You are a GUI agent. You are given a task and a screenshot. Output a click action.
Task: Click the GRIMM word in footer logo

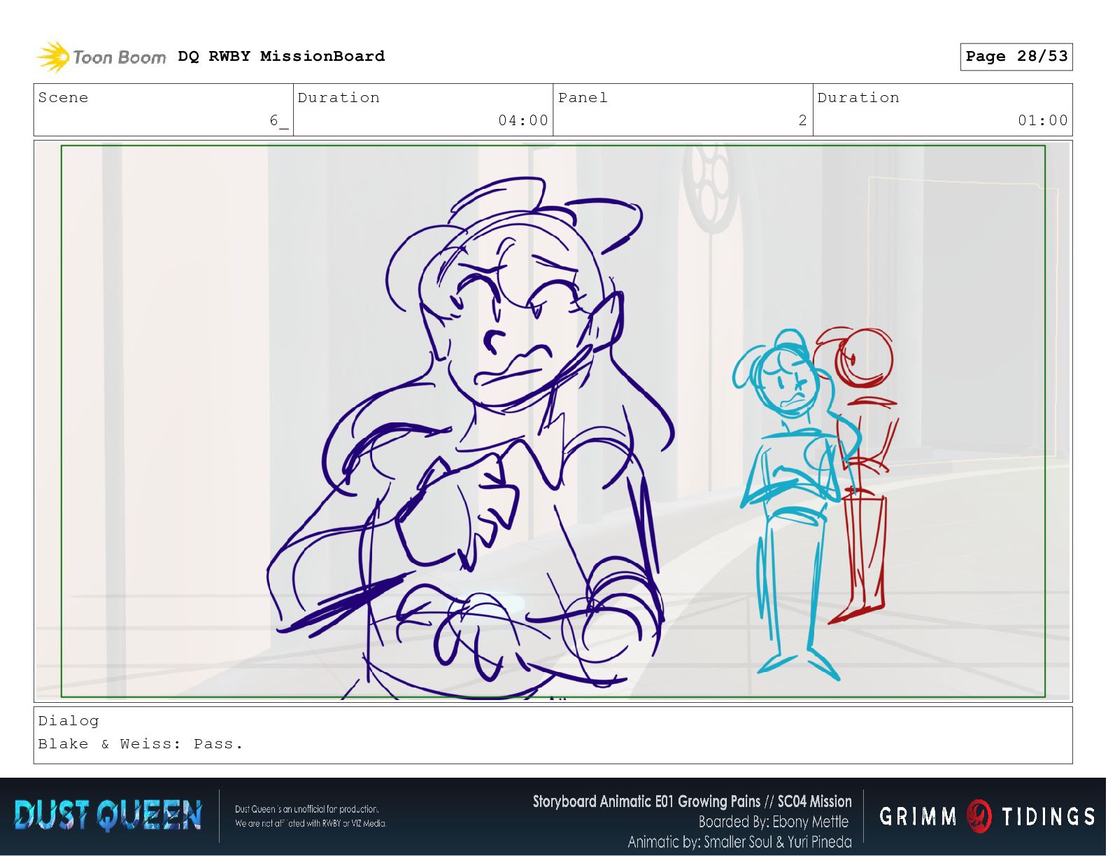click(x=918, y=816)
